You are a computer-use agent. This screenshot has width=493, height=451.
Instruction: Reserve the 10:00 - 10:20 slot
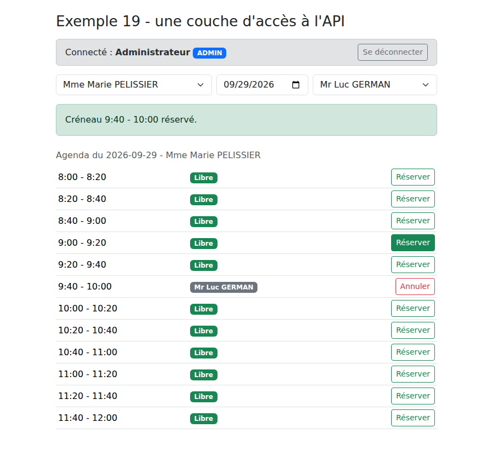[x=413, y=308]
